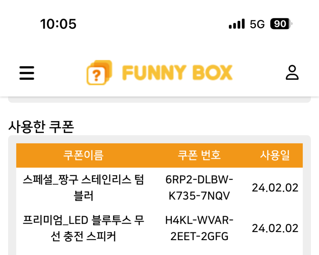Click the speaker coupon's 24.02.02 date
The height and width of the screenshot is (255, 319).
tap(275, 228)
